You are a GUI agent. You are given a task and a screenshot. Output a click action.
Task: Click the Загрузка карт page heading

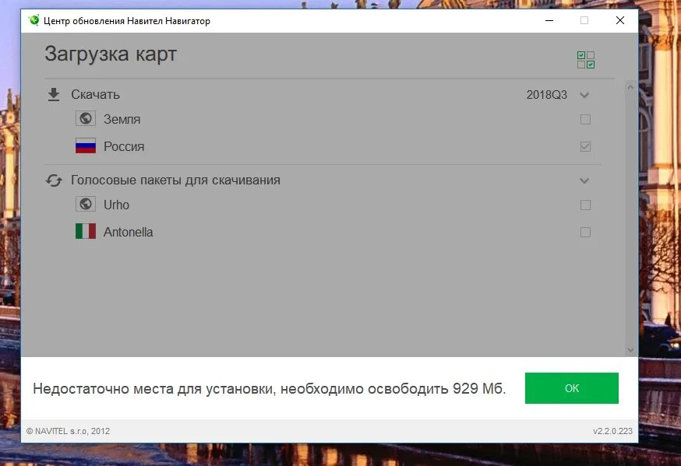[x=111, y=54]
